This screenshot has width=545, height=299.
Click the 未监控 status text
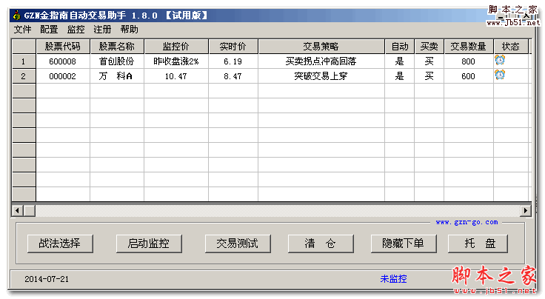pos(393,279)
